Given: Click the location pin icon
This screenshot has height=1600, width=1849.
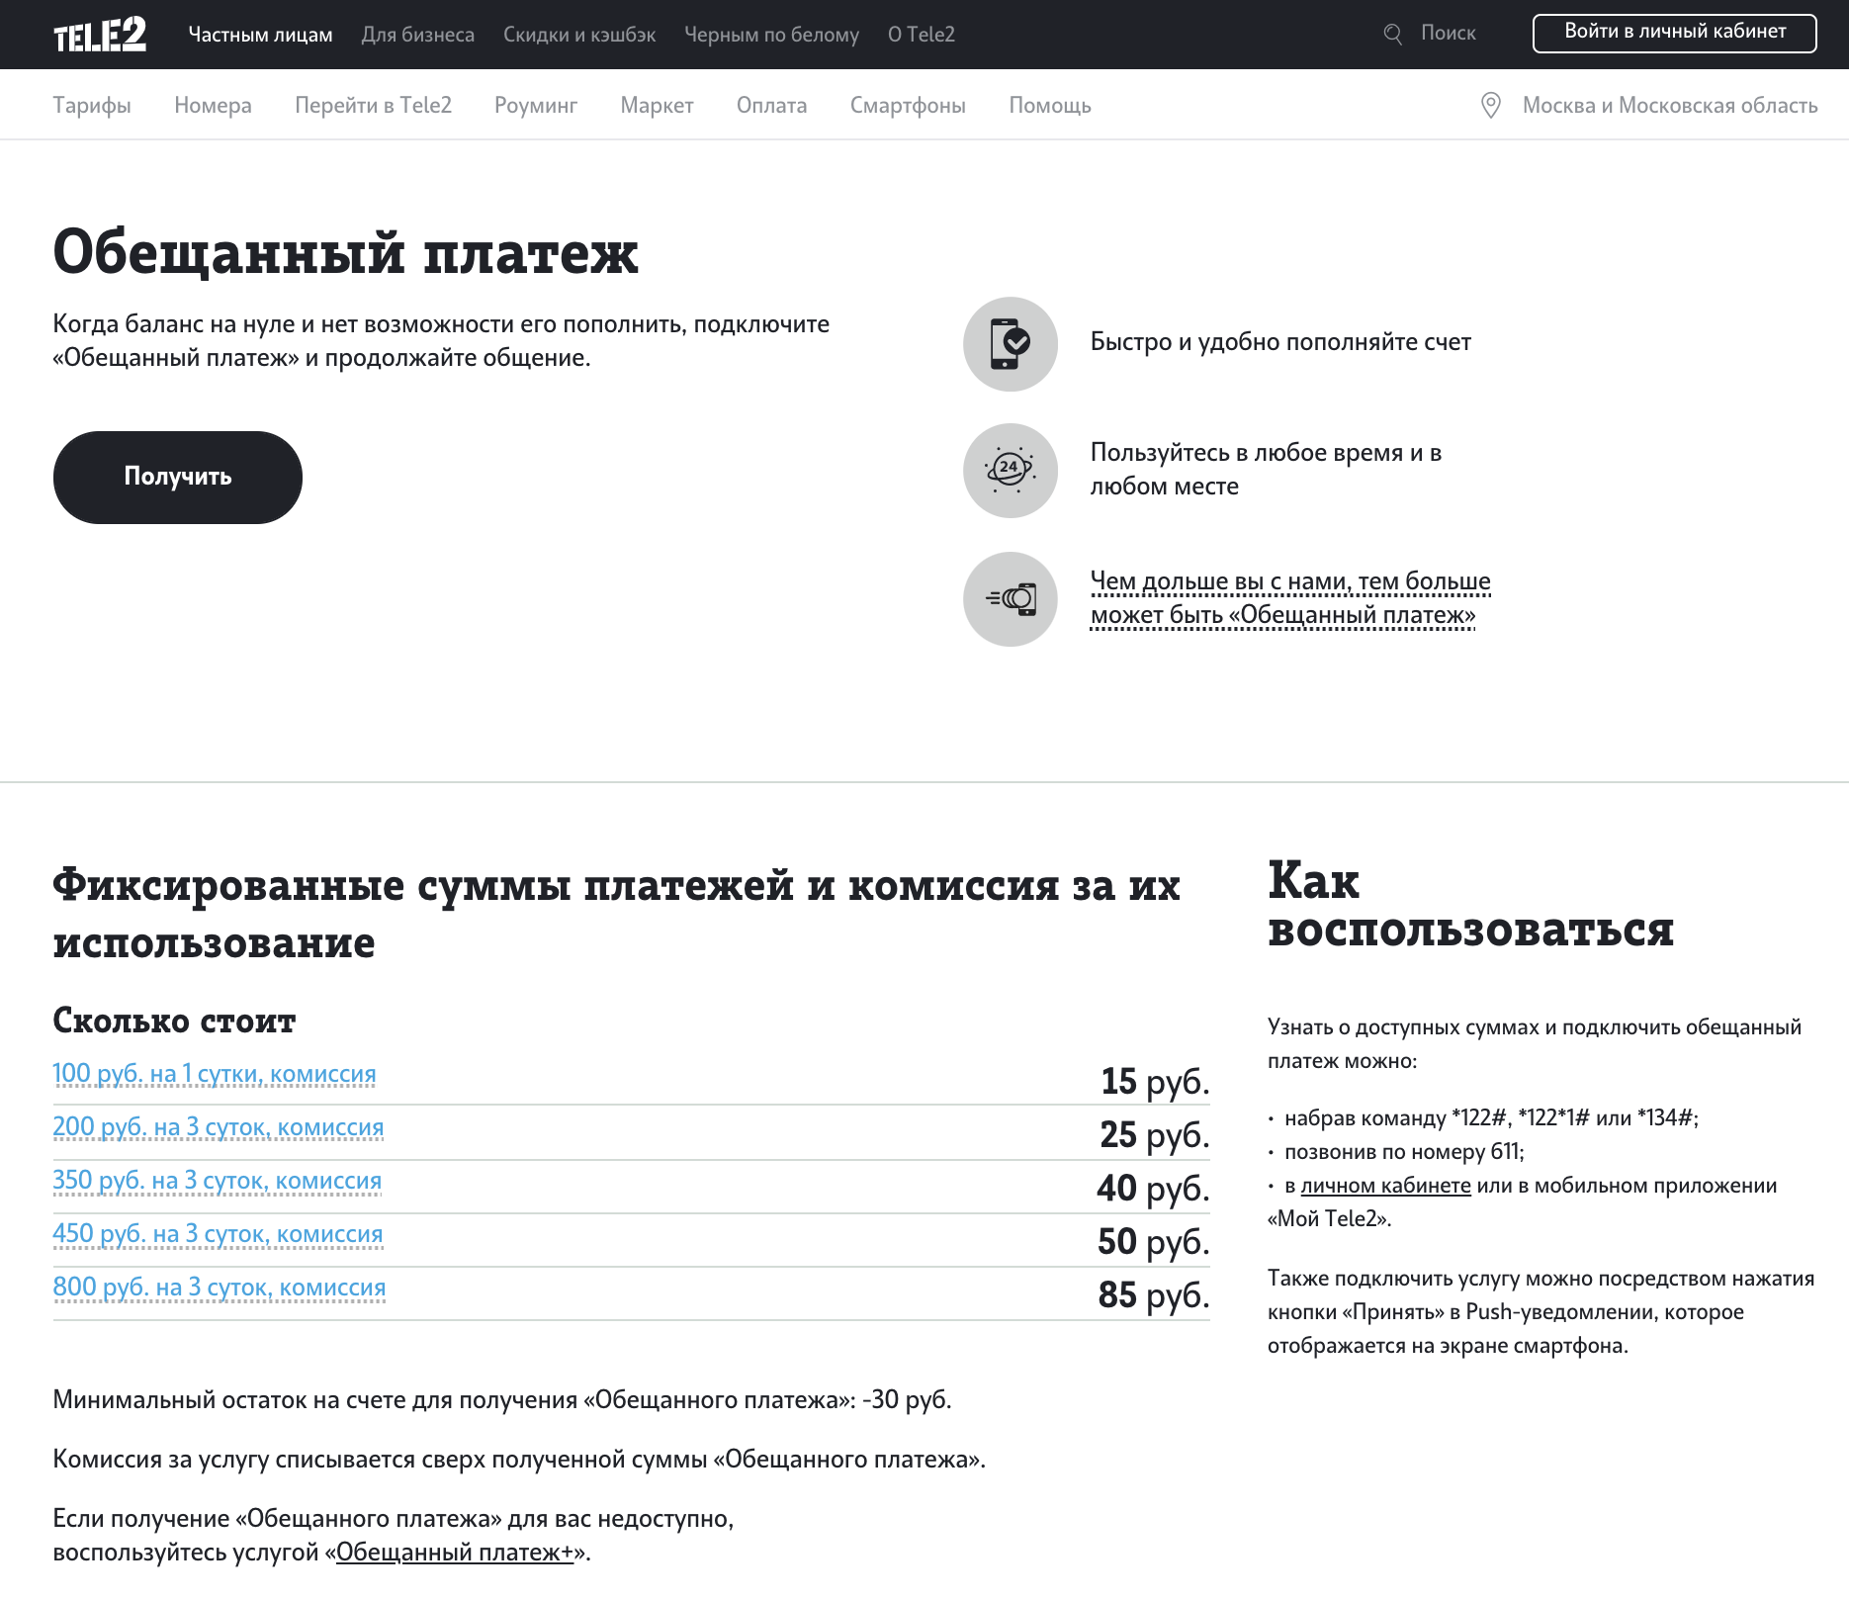Looking at the screenshot, I should (x=1490, y=106).
